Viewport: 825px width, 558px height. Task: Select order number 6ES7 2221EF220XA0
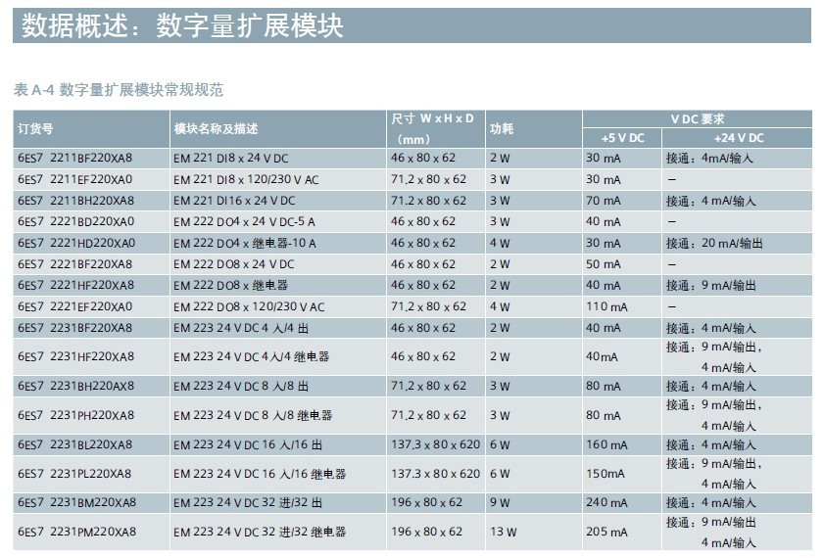click(74, 306)
